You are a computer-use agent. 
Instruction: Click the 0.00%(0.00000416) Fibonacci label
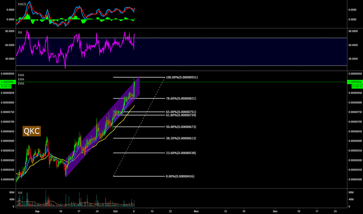180,176
